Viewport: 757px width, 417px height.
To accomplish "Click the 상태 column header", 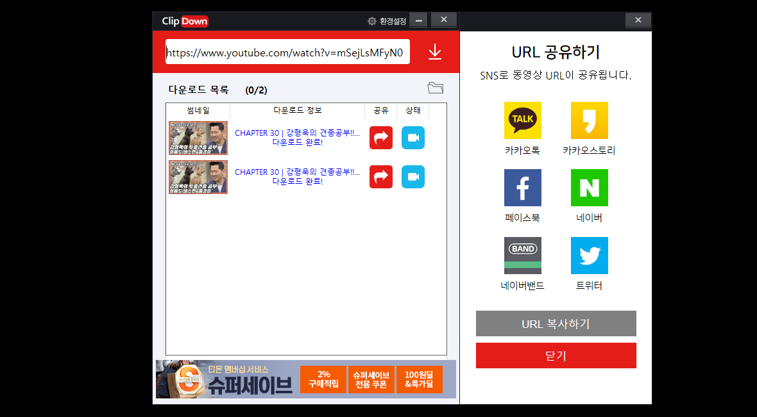I will click(x=413, y=110).
